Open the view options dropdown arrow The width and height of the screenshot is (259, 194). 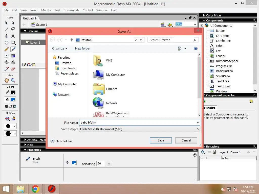point(185,48)
